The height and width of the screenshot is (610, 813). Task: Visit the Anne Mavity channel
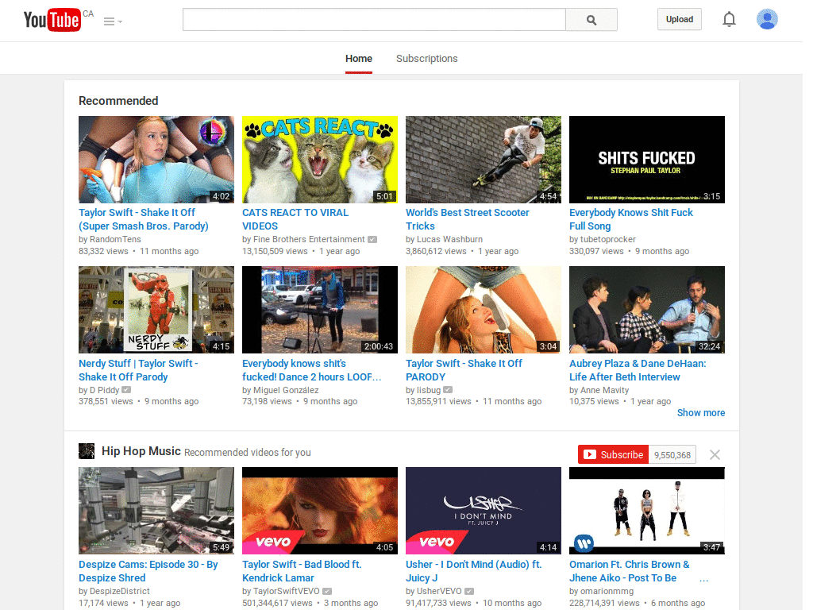pyautogui.click(x=604, y=390)
